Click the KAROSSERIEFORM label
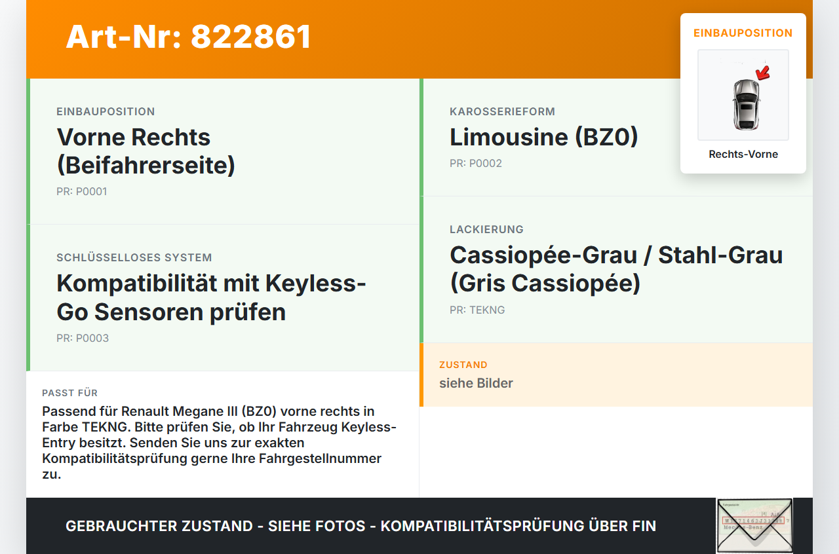The image size is (839, 554). pos(503,112)
